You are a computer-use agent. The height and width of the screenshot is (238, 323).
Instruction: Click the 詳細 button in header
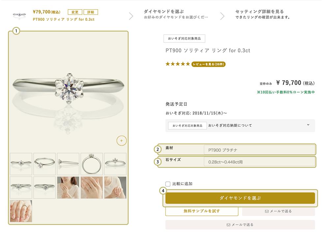point(91,12)
